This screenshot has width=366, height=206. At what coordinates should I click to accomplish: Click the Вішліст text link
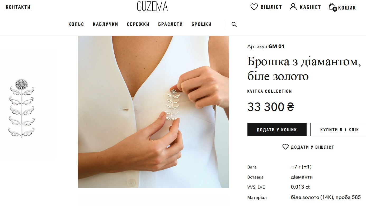[271, 7]
